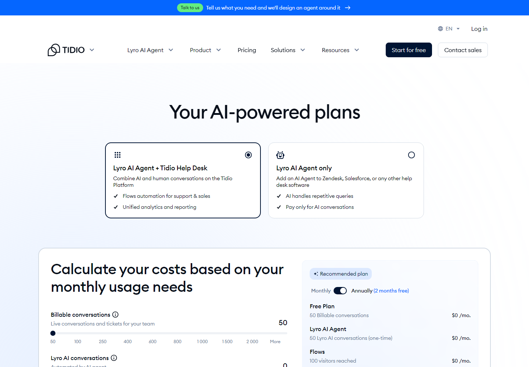
Task: Open info icon beside Lyro AI conversations
Action: pyautogui.click(x=114, y=358)
